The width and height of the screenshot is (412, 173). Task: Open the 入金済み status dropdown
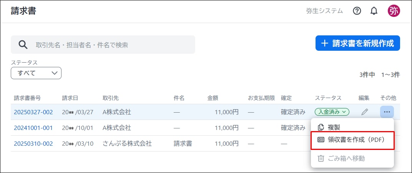(332, 112)
